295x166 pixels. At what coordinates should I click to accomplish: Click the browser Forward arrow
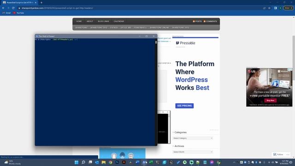[x=8, y=8]
